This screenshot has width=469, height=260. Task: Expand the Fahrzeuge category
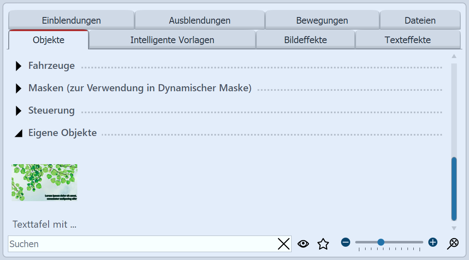pyautogui.click(x=18, y=66)
